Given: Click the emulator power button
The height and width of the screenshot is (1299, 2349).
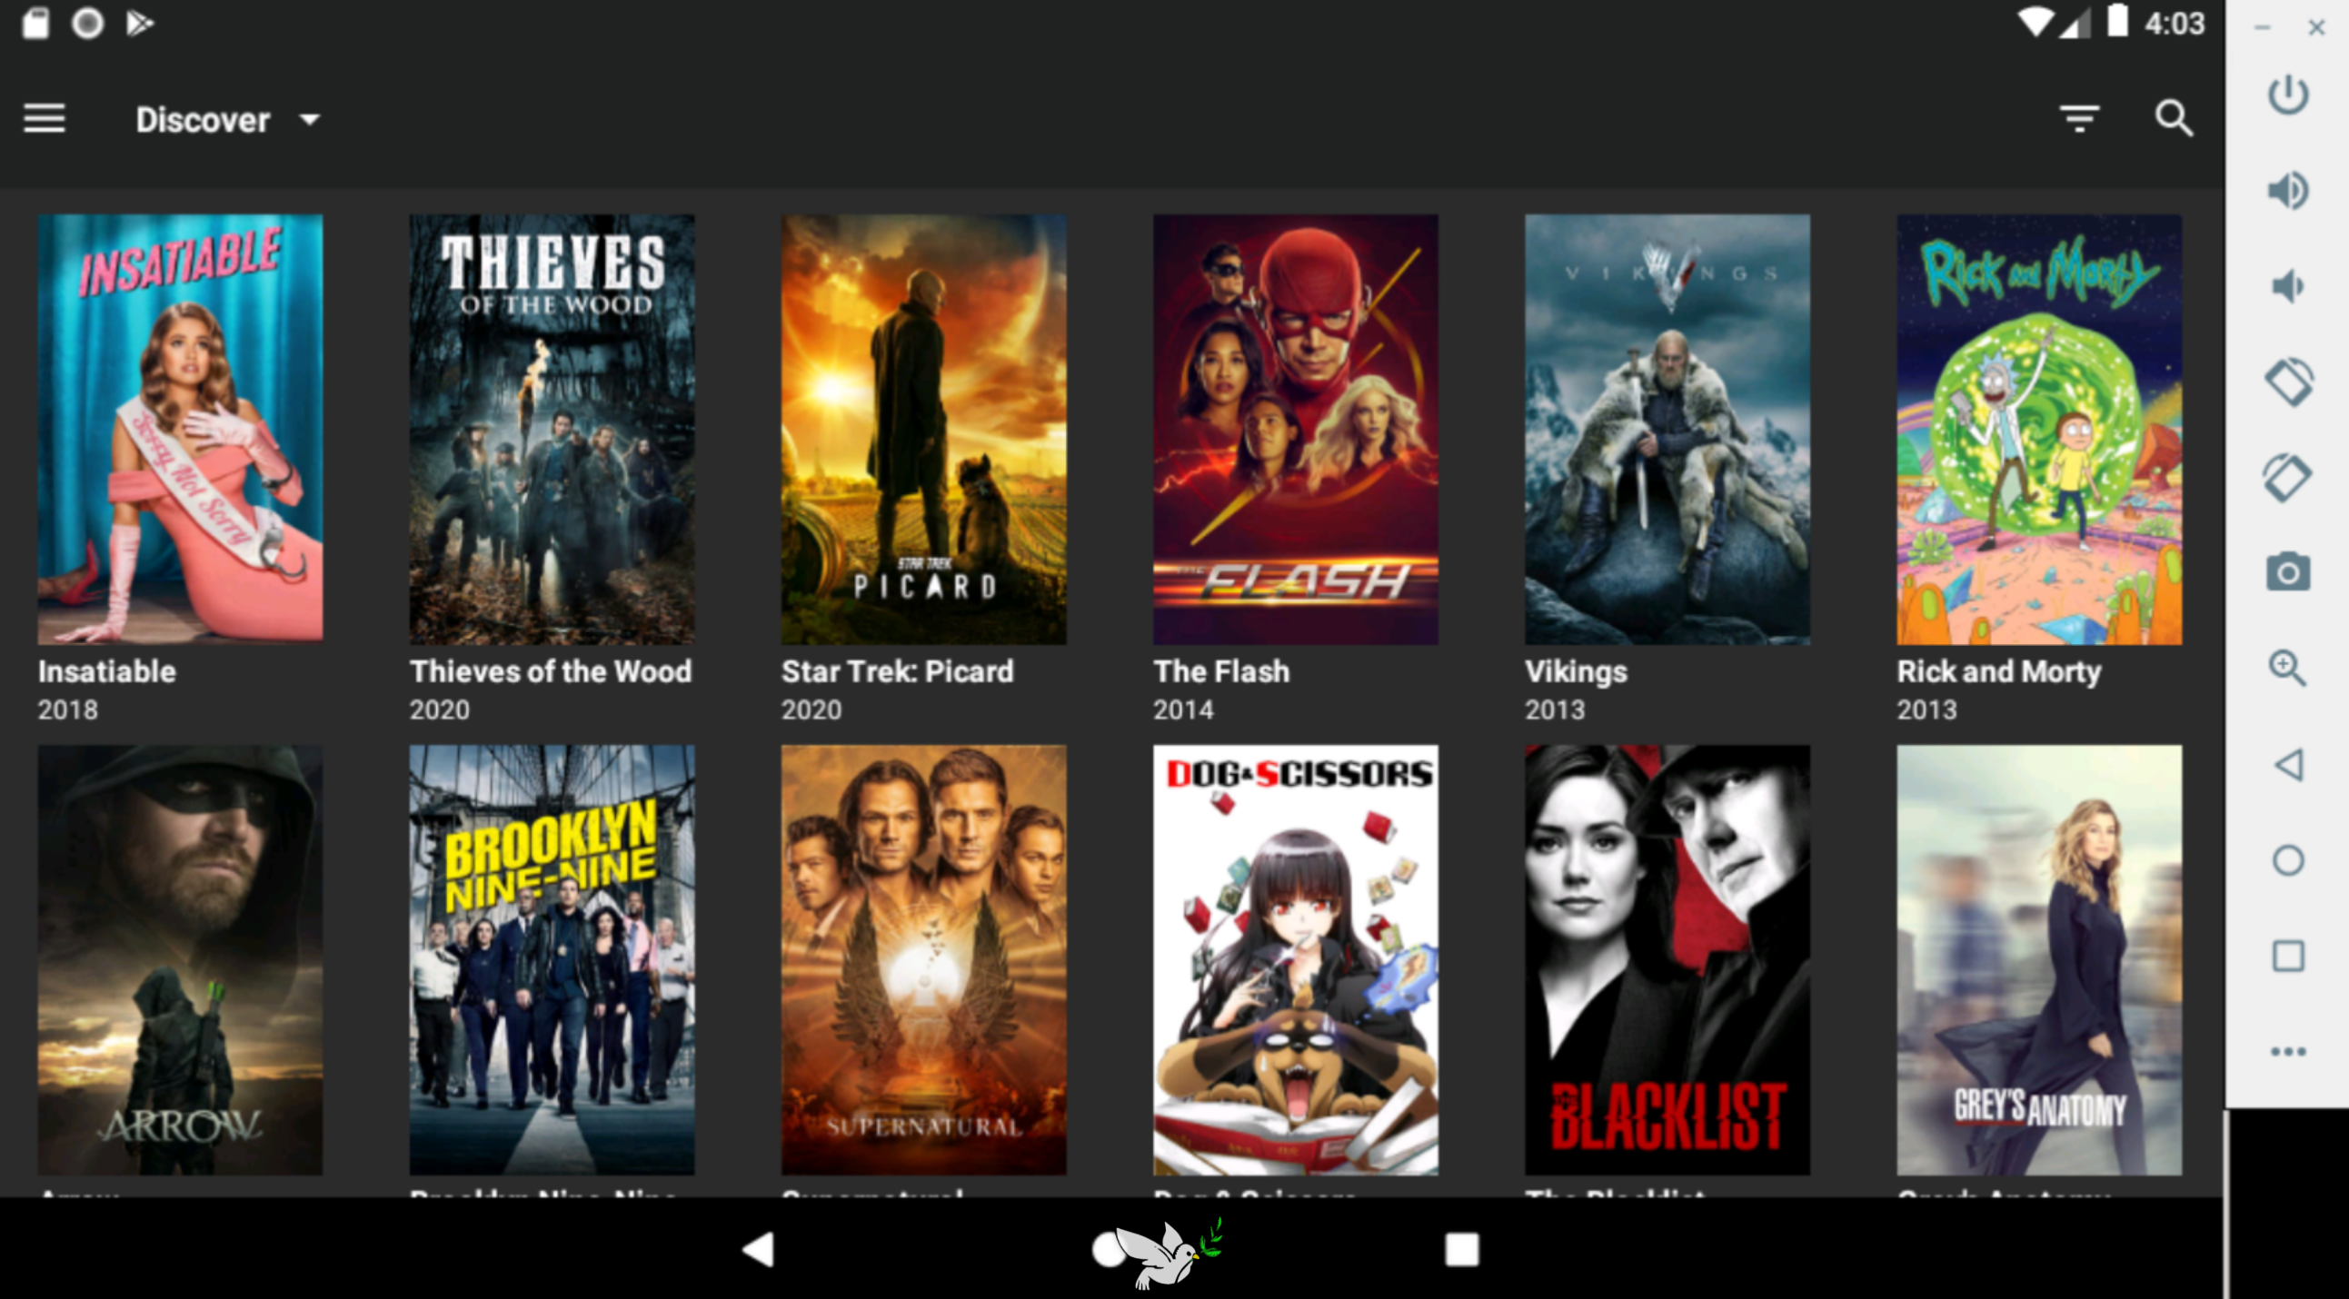Looking at the screenshot, I should pos(2288,94).
